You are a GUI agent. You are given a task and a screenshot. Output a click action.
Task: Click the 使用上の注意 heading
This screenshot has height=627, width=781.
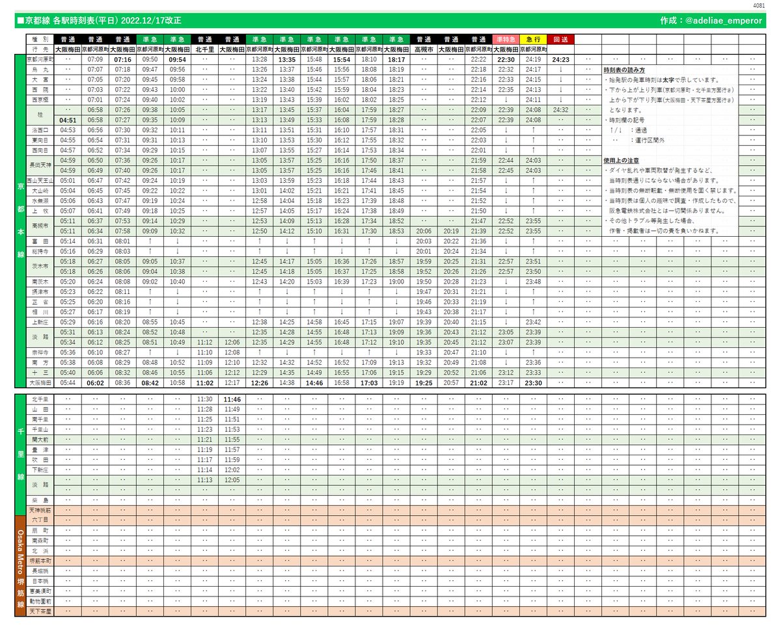tap(622, 161)
